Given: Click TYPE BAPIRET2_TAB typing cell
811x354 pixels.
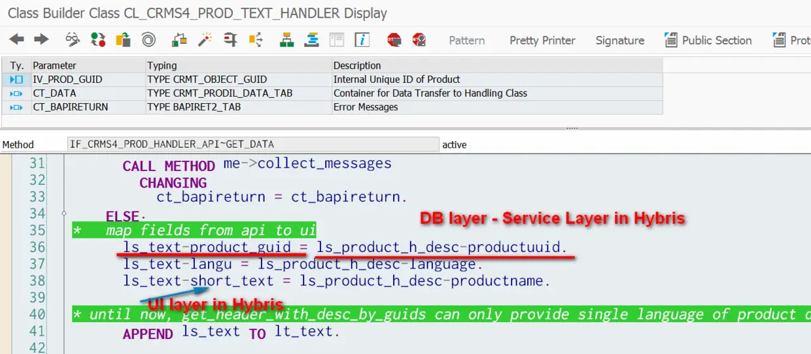Looking at the screenshot, I should [239, 107].
